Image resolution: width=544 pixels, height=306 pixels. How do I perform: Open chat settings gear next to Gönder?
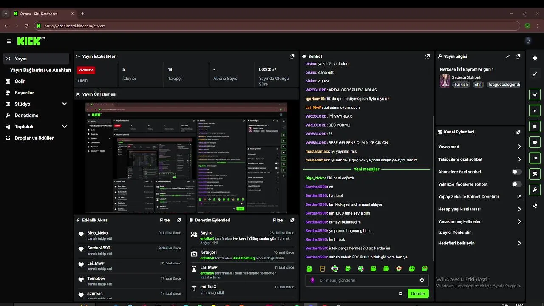401,293
